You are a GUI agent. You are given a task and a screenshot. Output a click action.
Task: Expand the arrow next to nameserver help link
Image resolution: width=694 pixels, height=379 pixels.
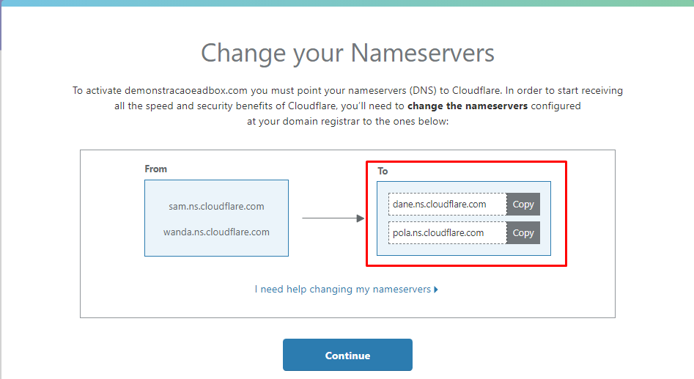pyautogui.click(x=436, y=290)
